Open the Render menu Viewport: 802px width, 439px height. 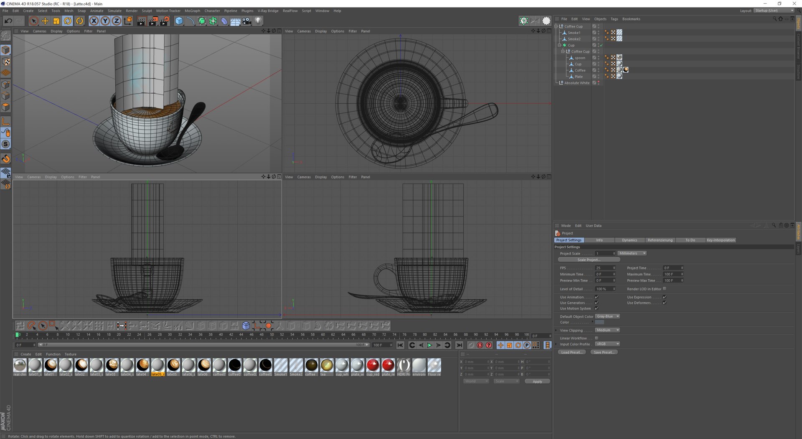132,11
